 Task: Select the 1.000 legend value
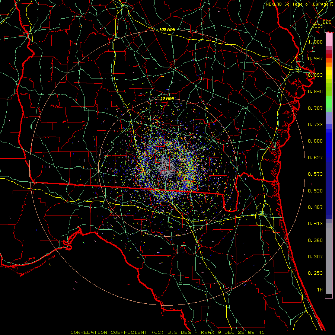pos(315,42)
